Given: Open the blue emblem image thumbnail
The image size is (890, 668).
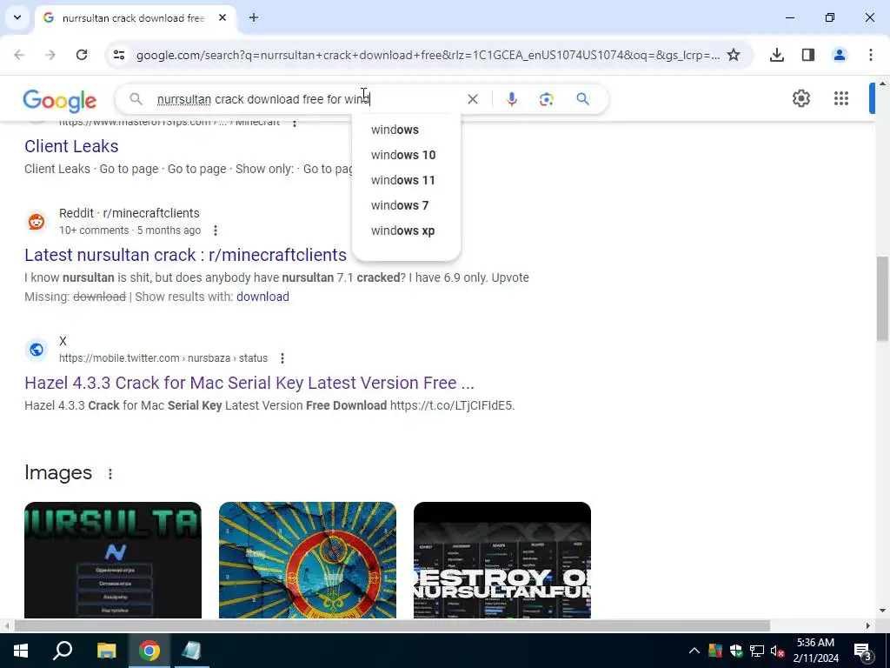Looking at the screenshot, I should [308, 560].
